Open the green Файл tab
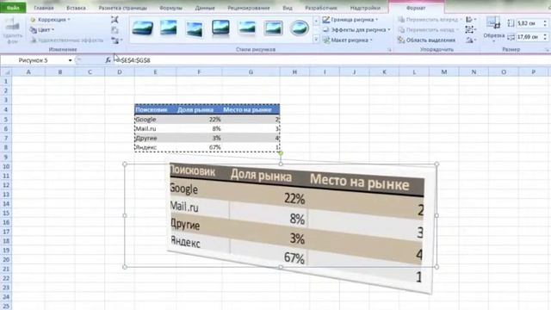This screenshot has height=310, width=551. click(x=13, y=8)
